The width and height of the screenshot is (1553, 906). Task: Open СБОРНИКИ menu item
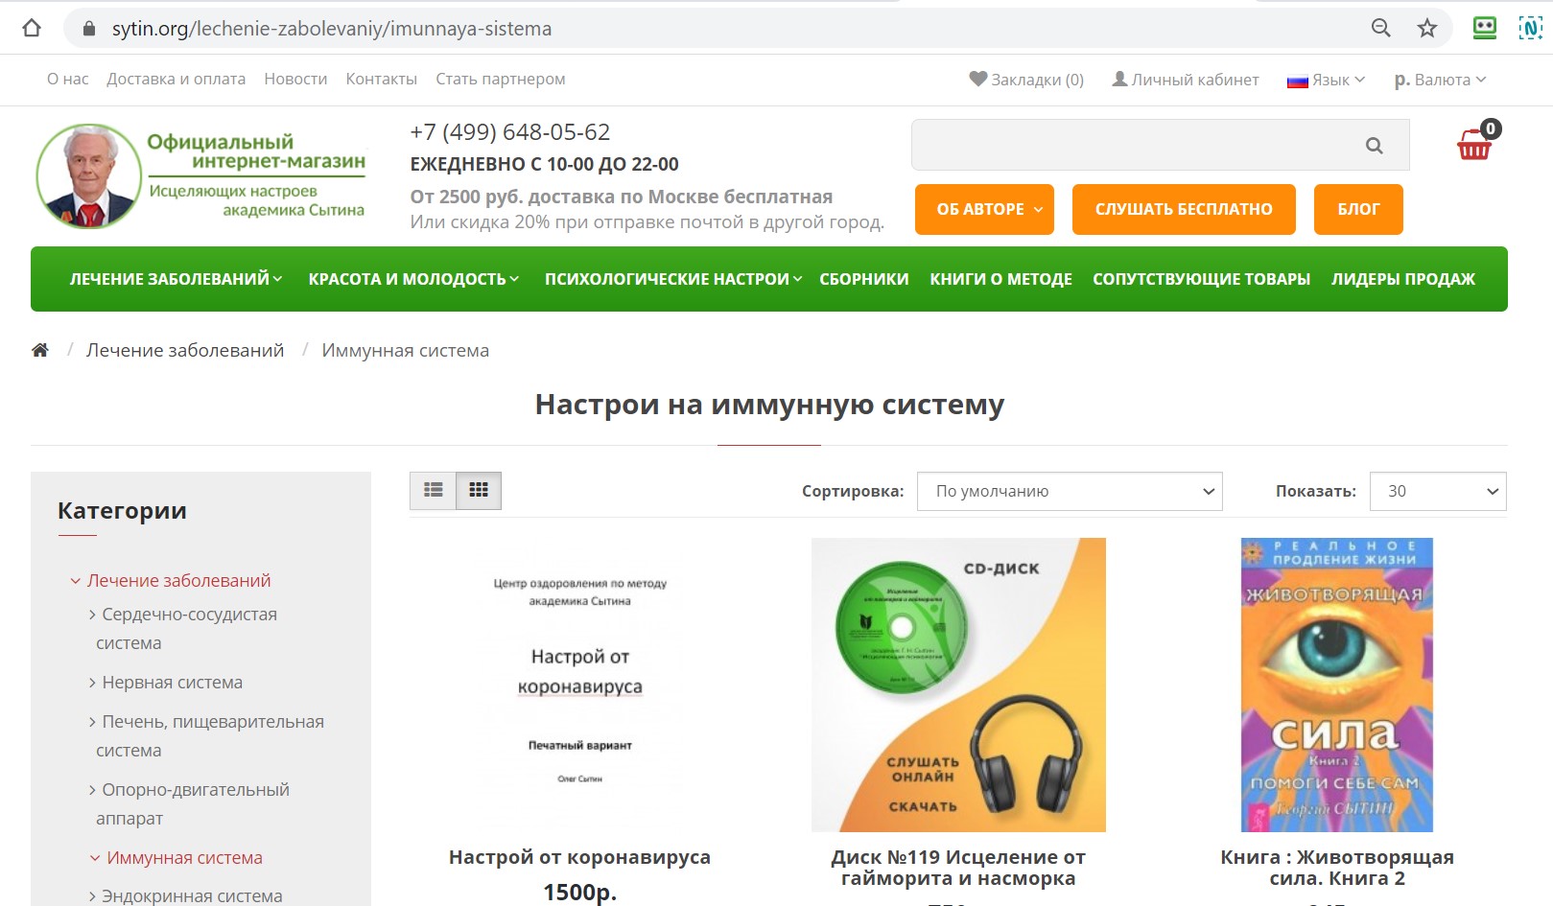(x=863, y=279)
